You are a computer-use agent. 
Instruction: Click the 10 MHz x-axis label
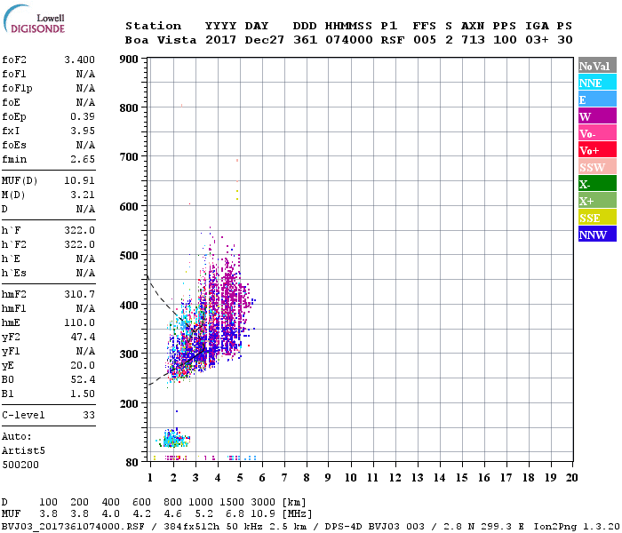tap(351, 478)
